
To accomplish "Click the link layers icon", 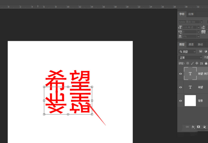I will (187, 127).
